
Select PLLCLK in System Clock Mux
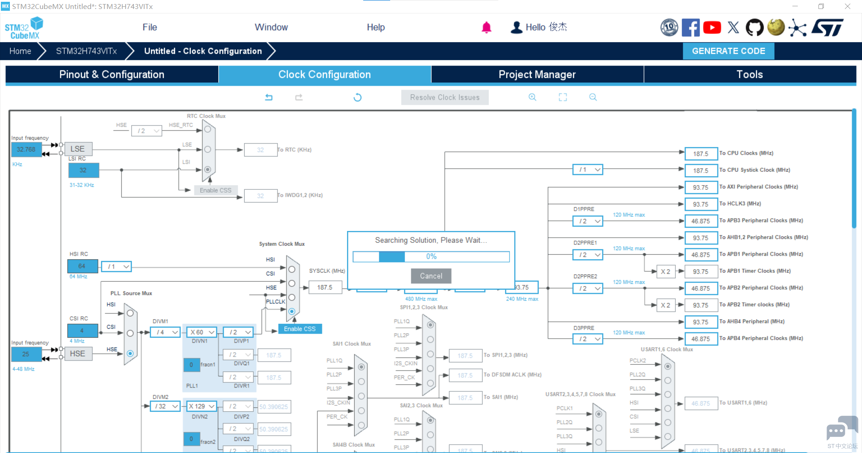pyautogui.click(x=292, y=311)
